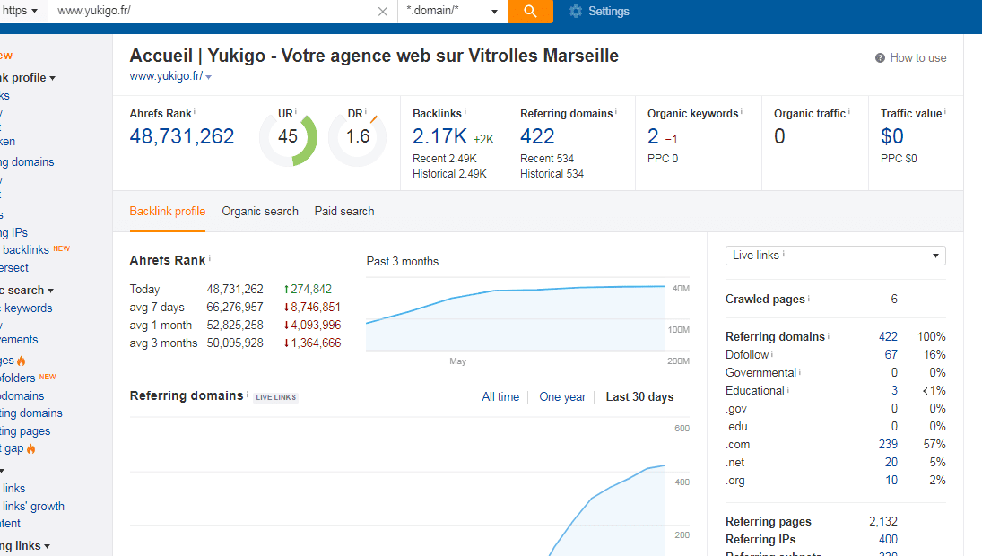Image resolution: width=982 pixels, height=556 pixels.
Task: Show All time referring domains chart
Action: coord(500,396)
